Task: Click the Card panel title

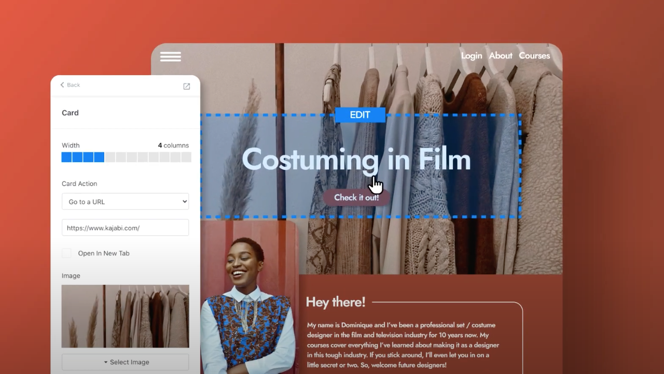Action: (70, 112)
